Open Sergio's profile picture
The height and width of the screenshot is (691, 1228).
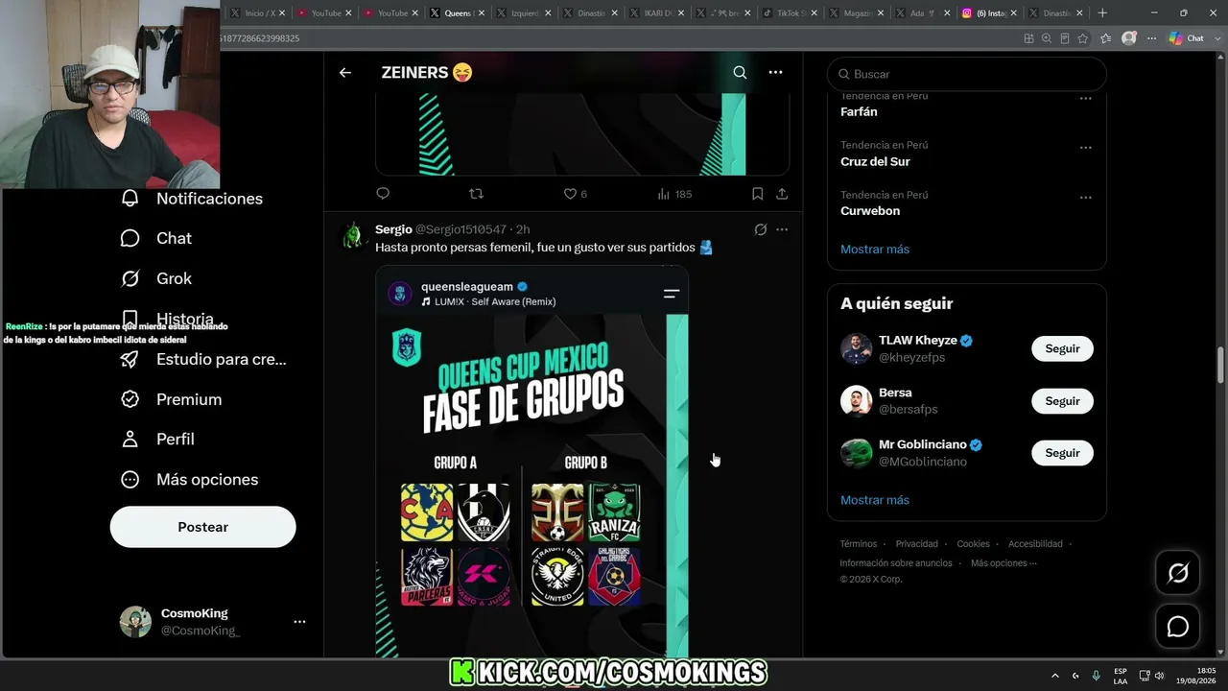(353, 236)
